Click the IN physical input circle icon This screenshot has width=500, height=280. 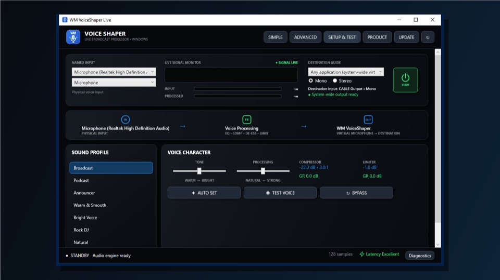coord(126,119)
